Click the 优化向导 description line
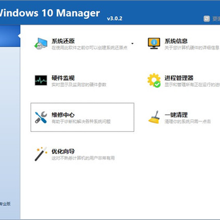Image resolution: width=220 pixels, height=220 pixels. [x=83, y=158]
